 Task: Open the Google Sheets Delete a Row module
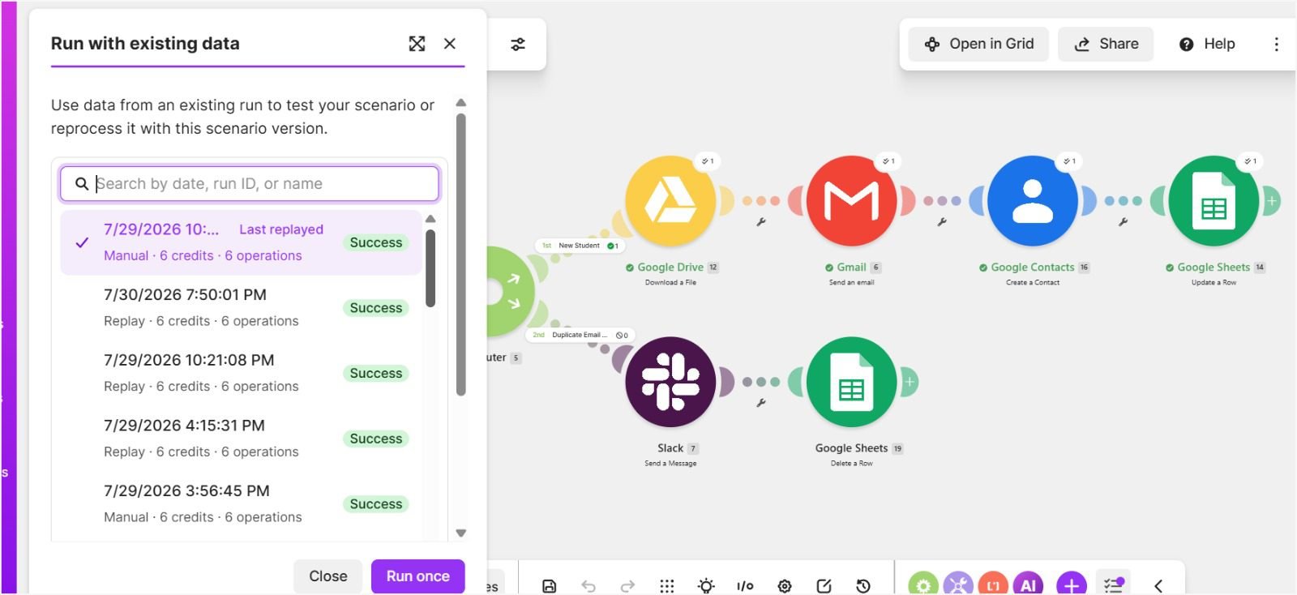pyautogui.click(x=851, y=382)
